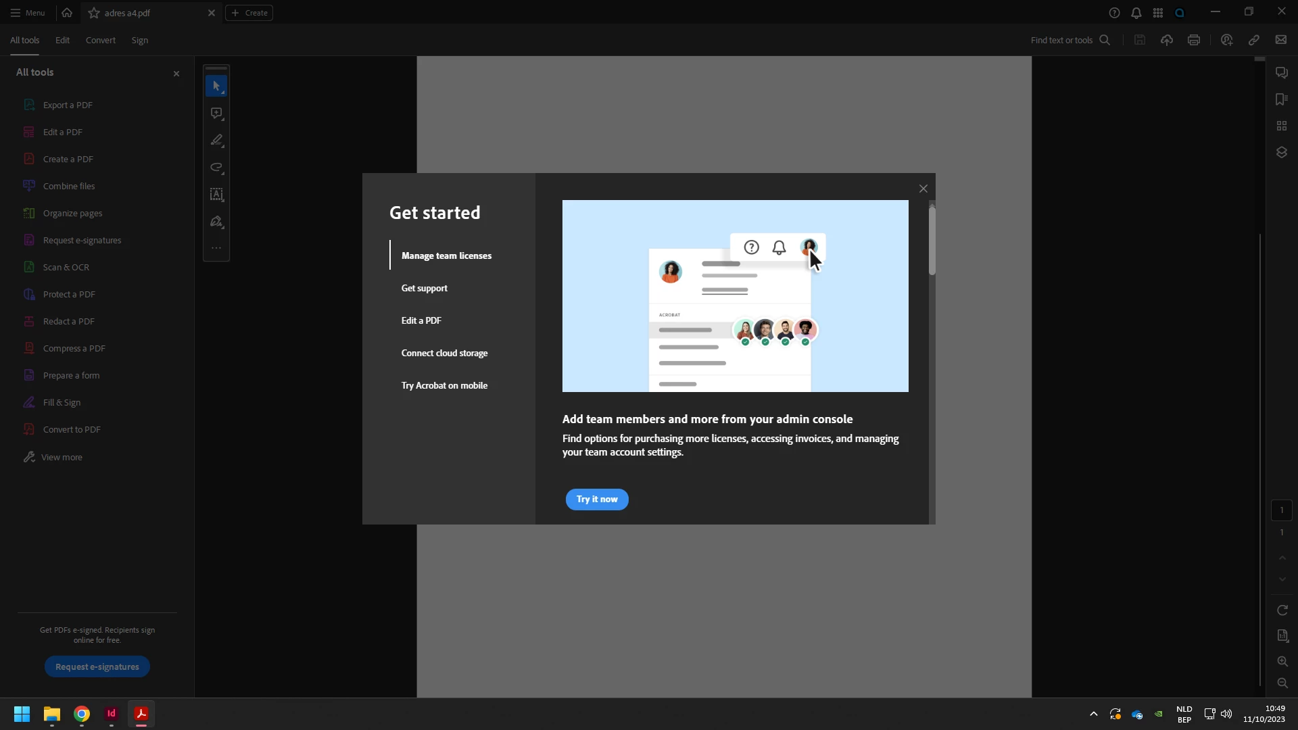1298x730 pixels.
Task: Select the freehand draw lasso tool
Action: coord(216,168)
